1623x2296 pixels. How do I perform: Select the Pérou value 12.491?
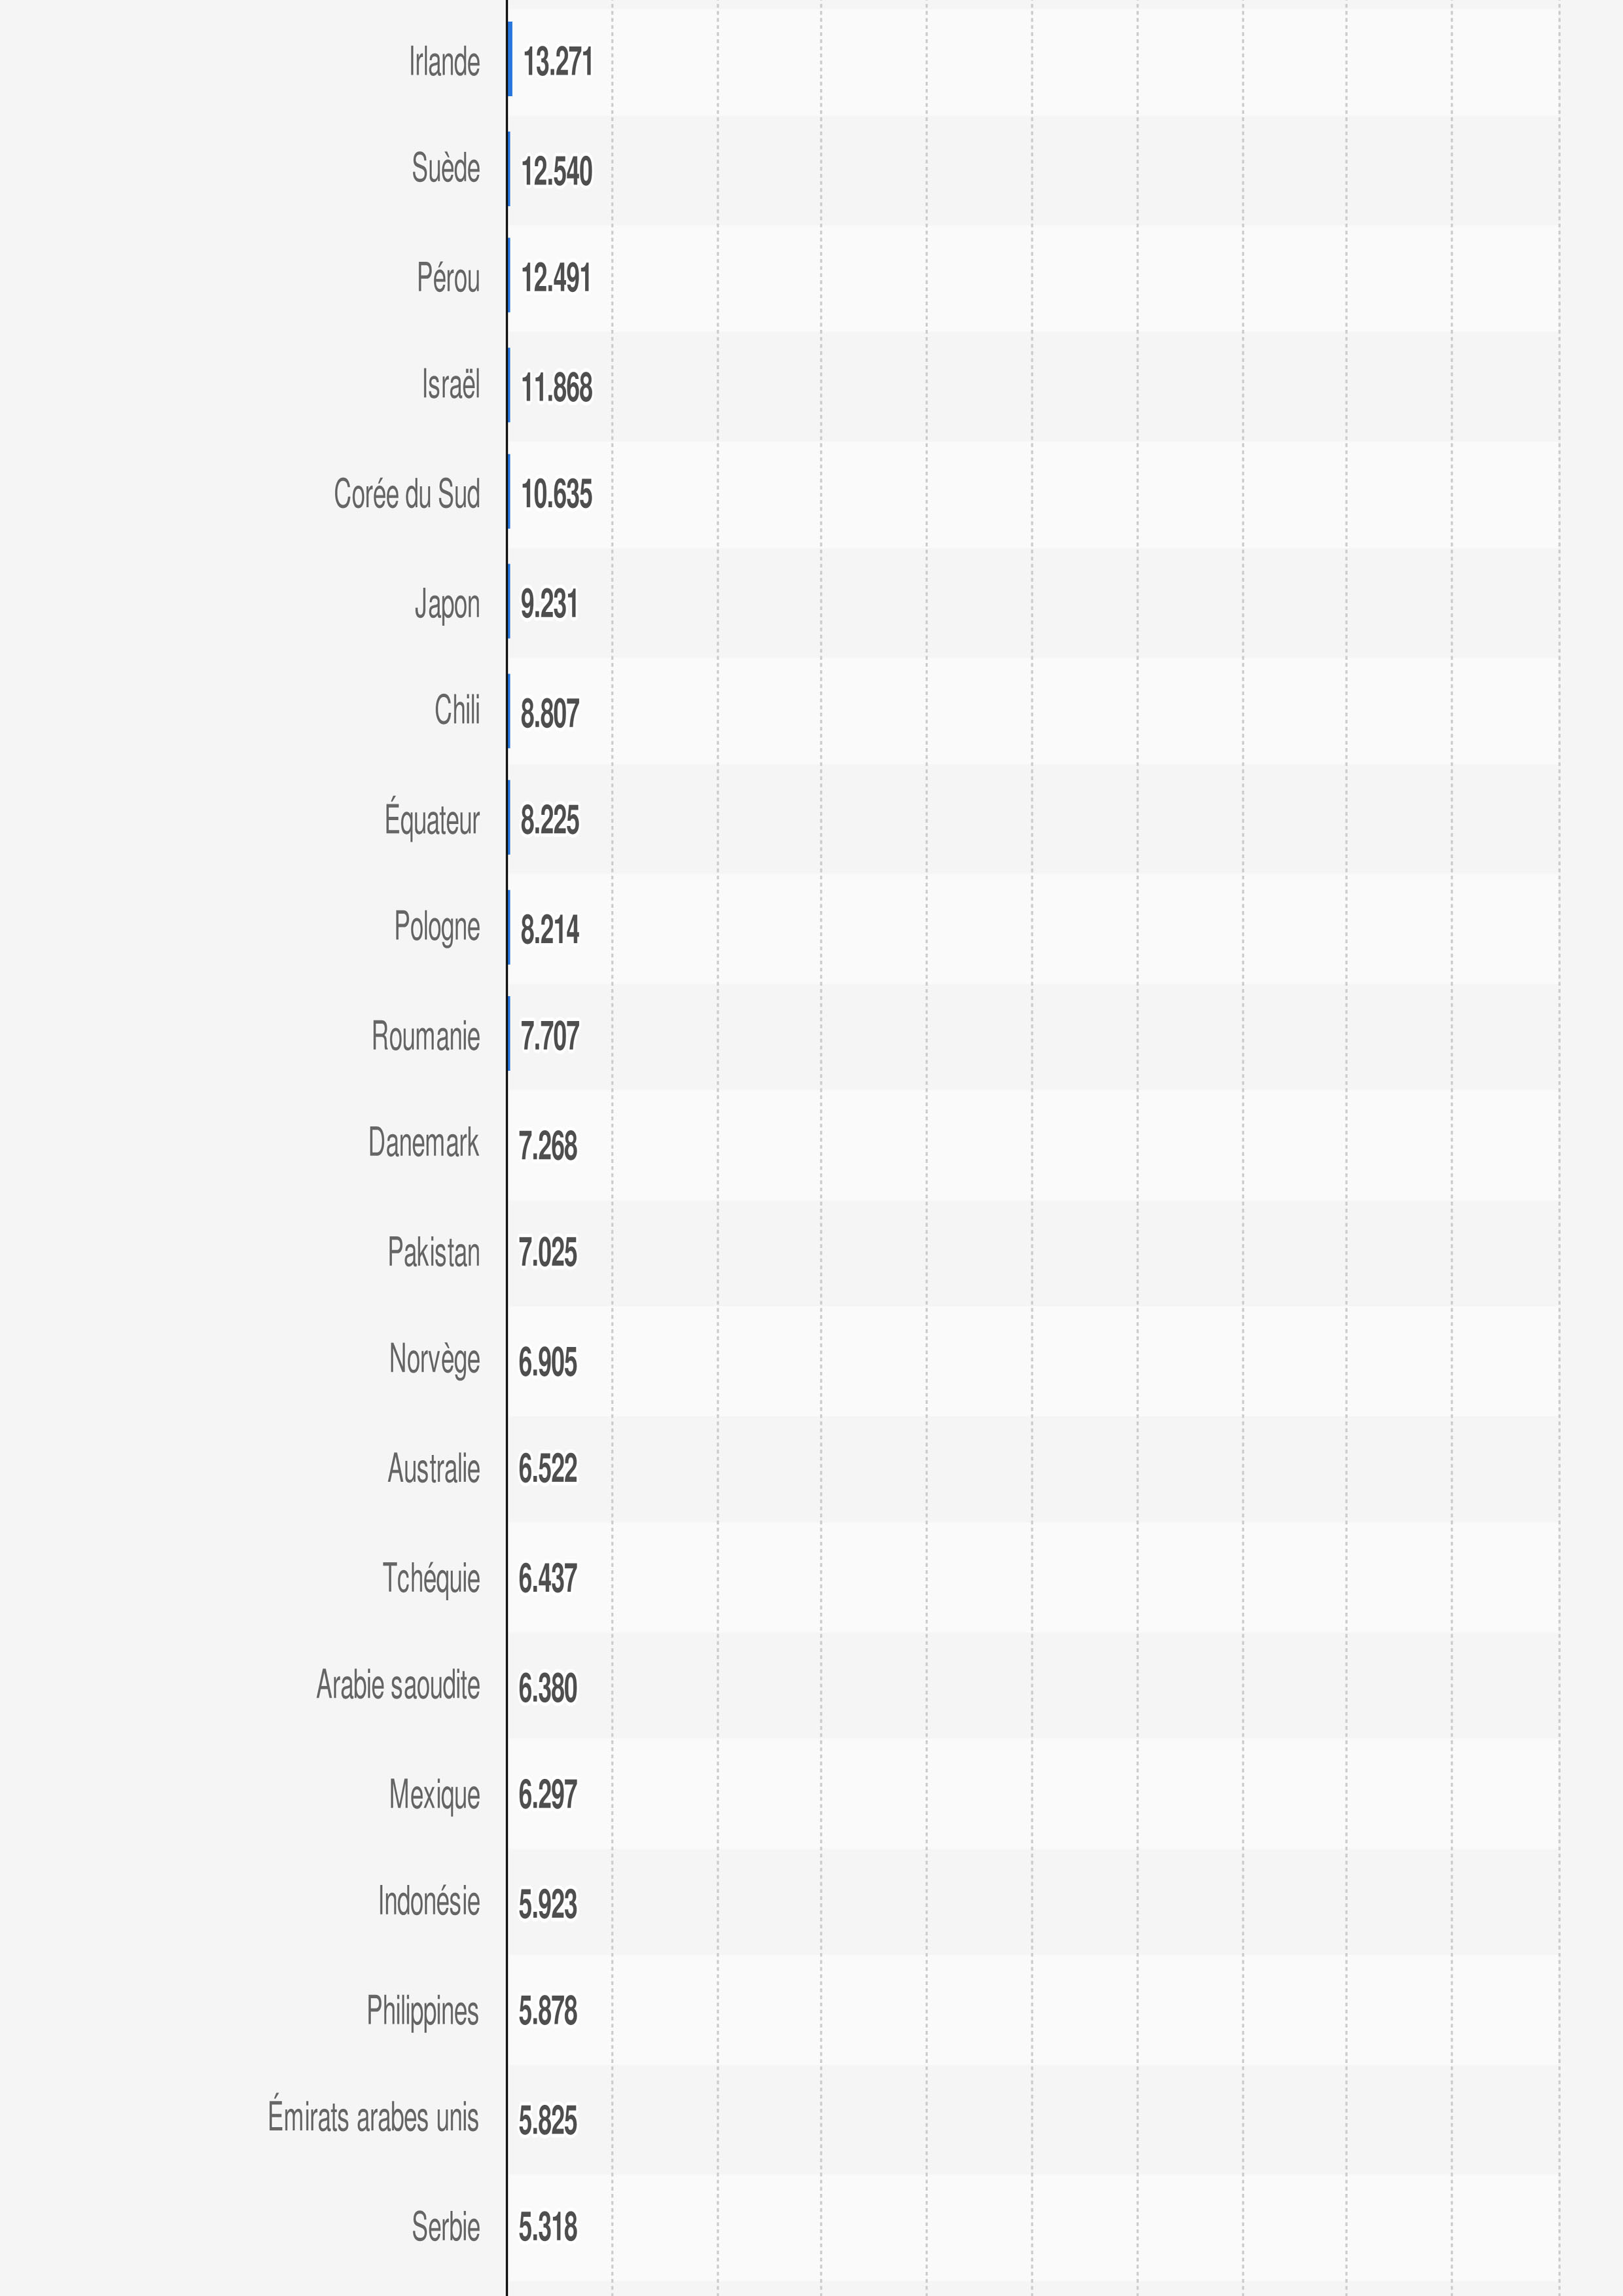[556, 278]
